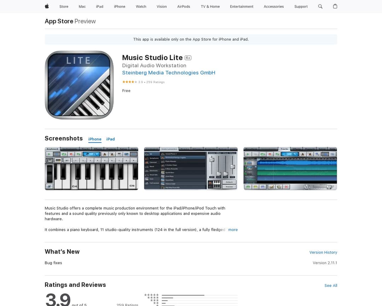Click the App Store heading link
This screenshot has height=306, width=382.
click(59, 21)
